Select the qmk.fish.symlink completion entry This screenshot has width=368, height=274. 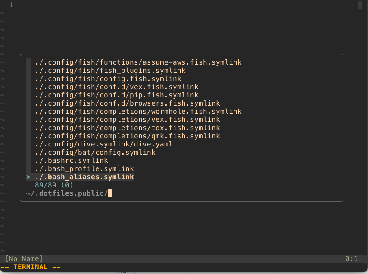(127, 136)
